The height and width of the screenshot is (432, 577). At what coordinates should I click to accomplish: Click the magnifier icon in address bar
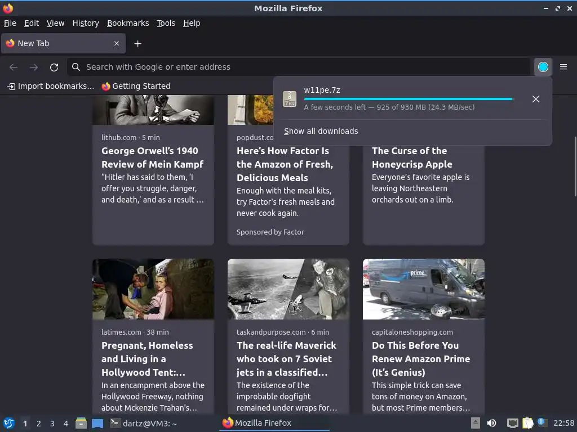point(76,67)
